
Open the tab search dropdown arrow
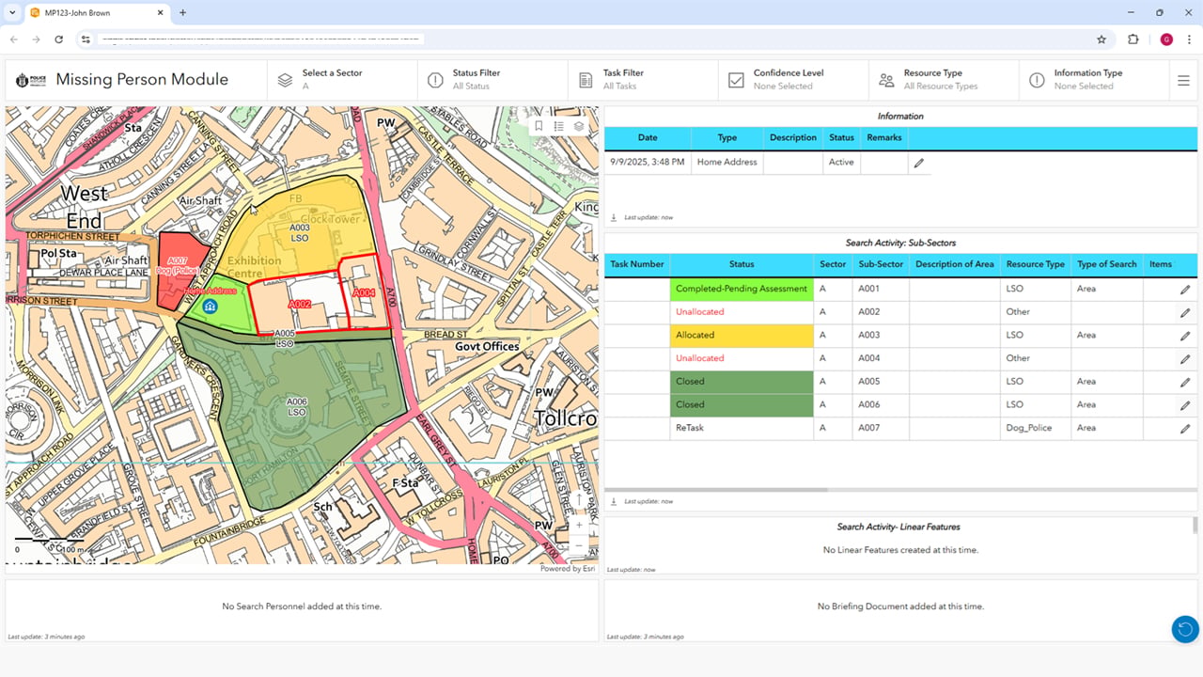tap(12, 13)
